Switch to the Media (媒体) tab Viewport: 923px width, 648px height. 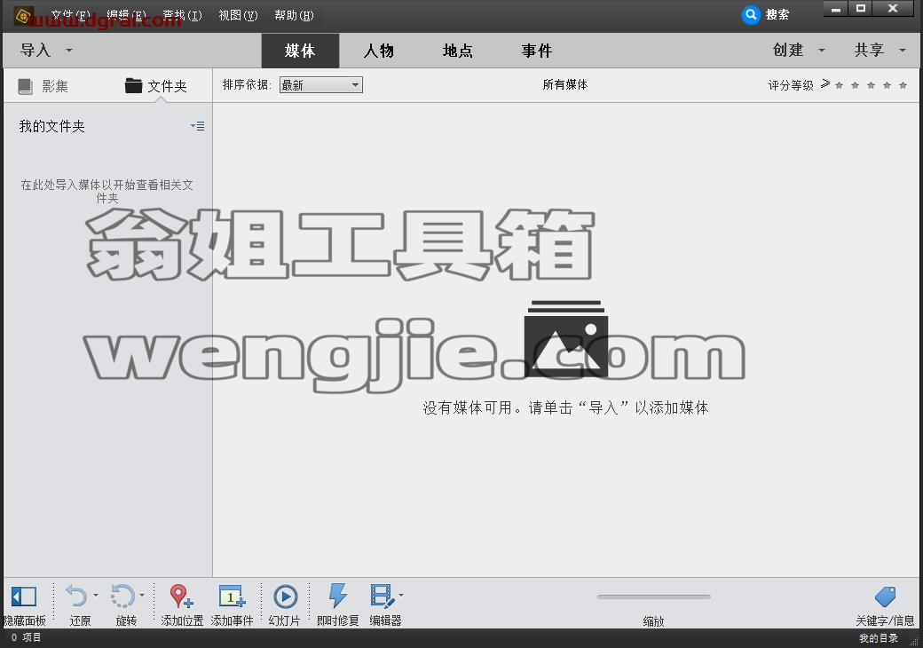coord(300,51)
